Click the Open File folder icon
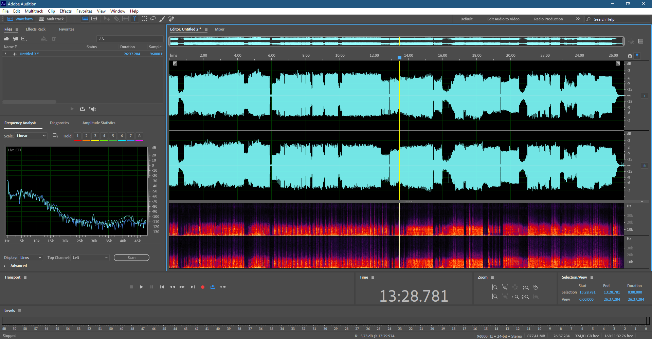Viewport: 652px width, 339px height. pyautogui.click(x=6, y=39)
